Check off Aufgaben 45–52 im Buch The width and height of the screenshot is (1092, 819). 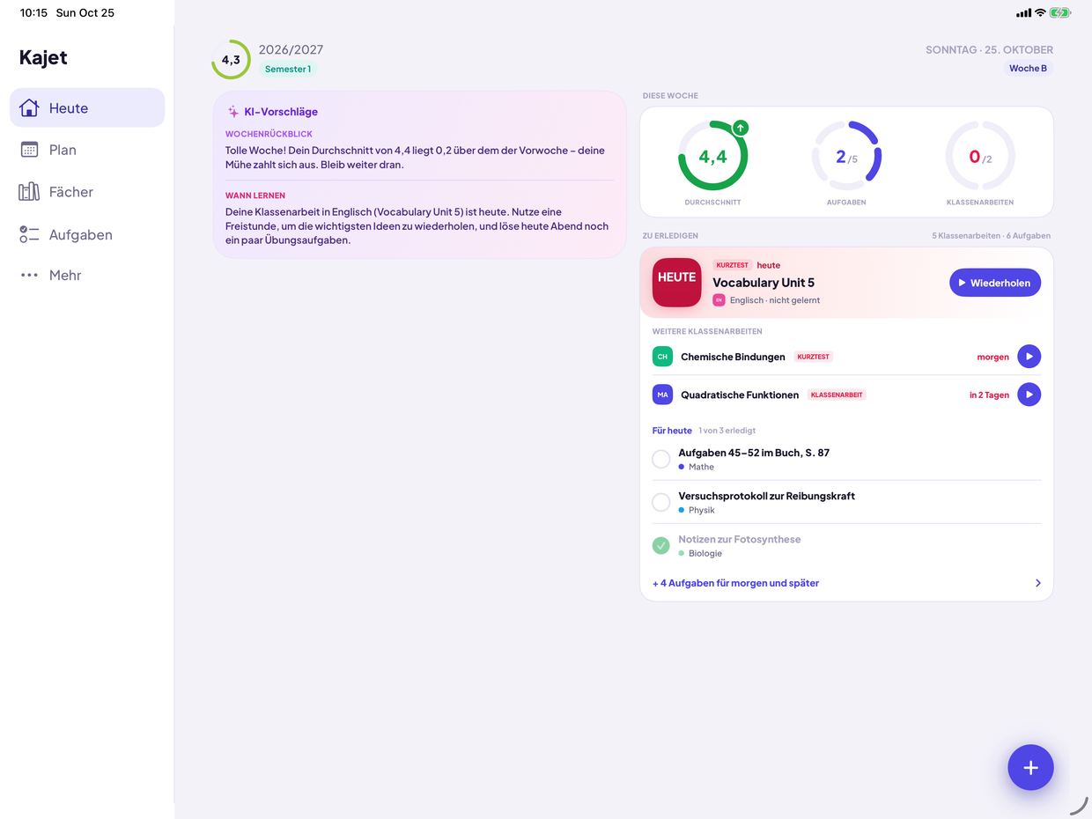660,459
